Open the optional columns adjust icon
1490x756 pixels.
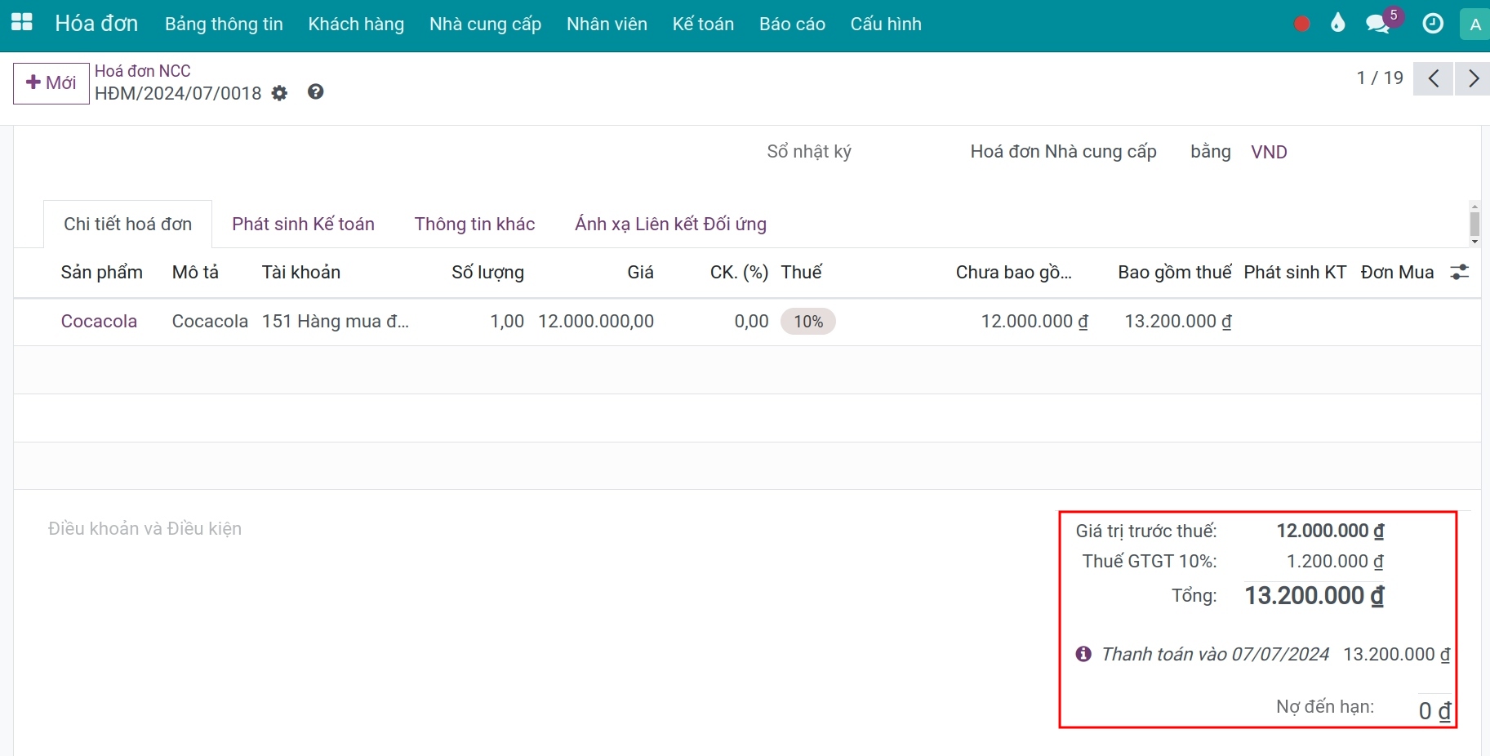point(1460,273)
